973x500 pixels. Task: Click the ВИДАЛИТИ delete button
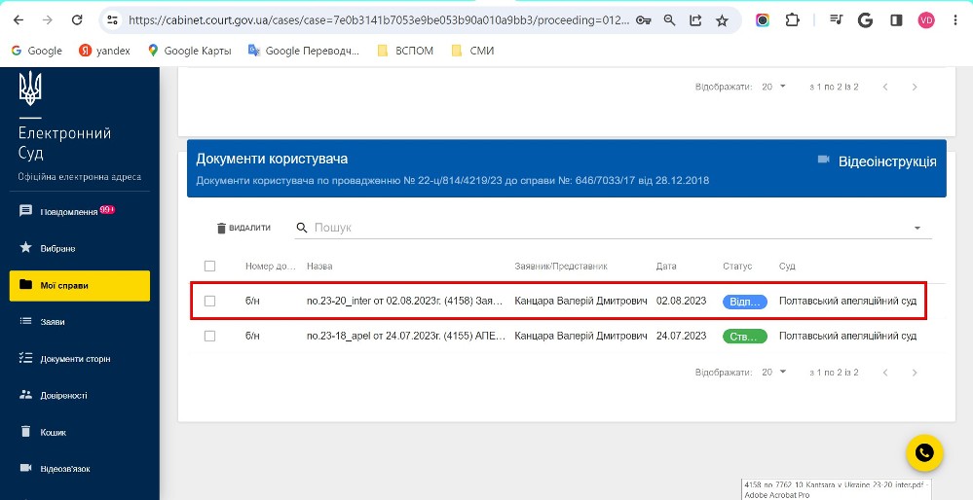[x=243, y=228]
